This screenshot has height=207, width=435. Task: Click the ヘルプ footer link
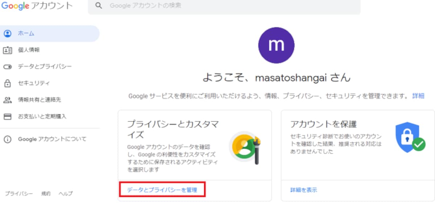click(66, 194)
